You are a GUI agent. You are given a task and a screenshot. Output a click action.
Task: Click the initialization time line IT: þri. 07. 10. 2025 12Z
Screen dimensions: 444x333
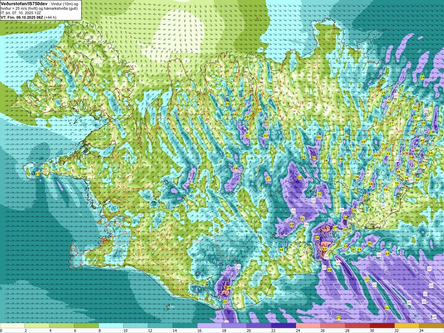point(21,13)
